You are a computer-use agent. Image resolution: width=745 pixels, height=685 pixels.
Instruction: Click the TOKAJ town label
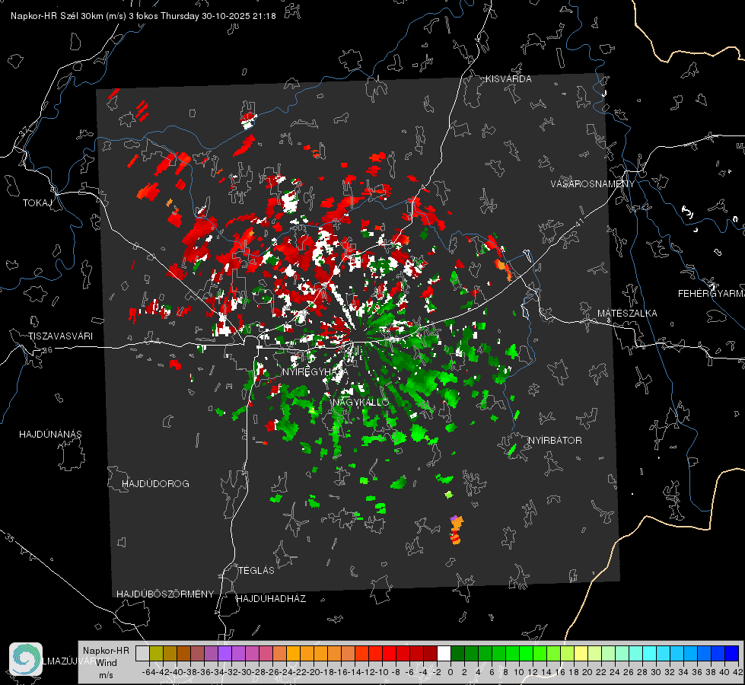[x=37, y=203]
